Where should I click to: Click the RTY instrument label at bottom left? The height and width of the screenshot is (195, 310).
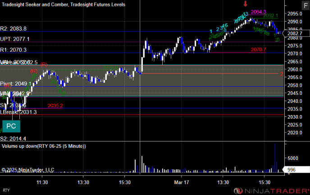pos(6,191)
